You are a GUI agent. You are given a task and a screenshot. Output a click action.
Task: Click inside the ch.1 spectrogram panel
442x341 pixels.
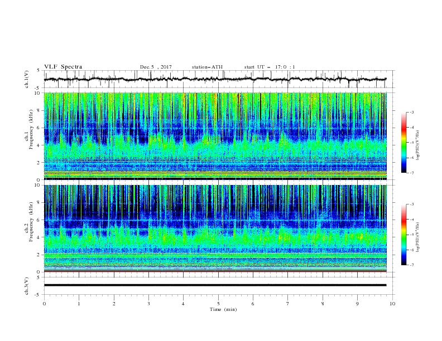[215, 136]
